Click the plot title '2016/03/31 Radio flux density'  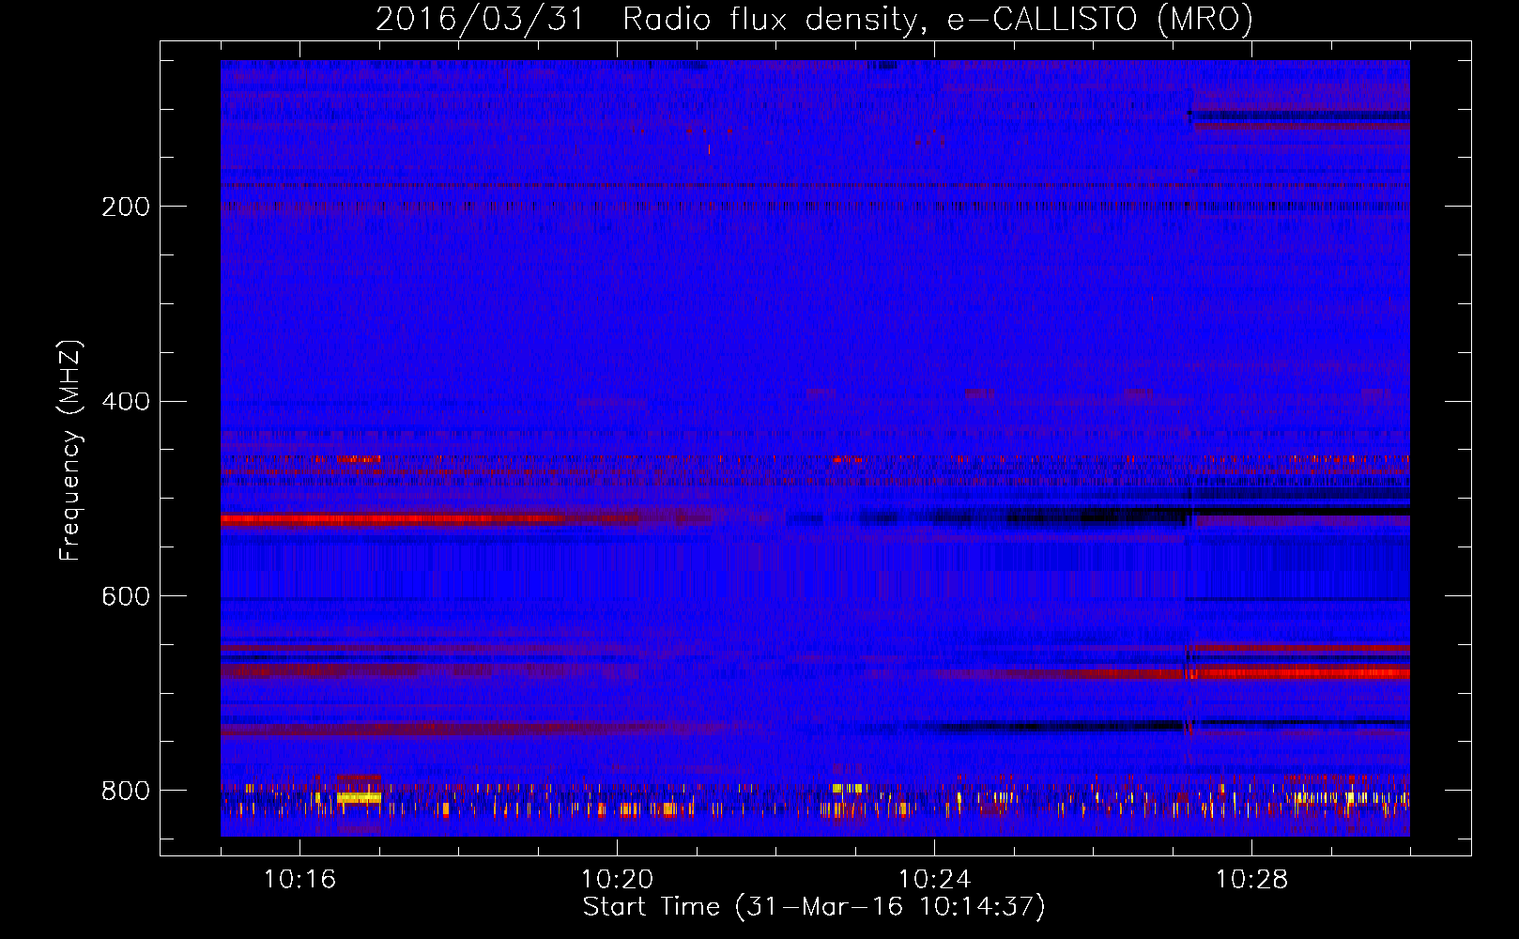646,20
